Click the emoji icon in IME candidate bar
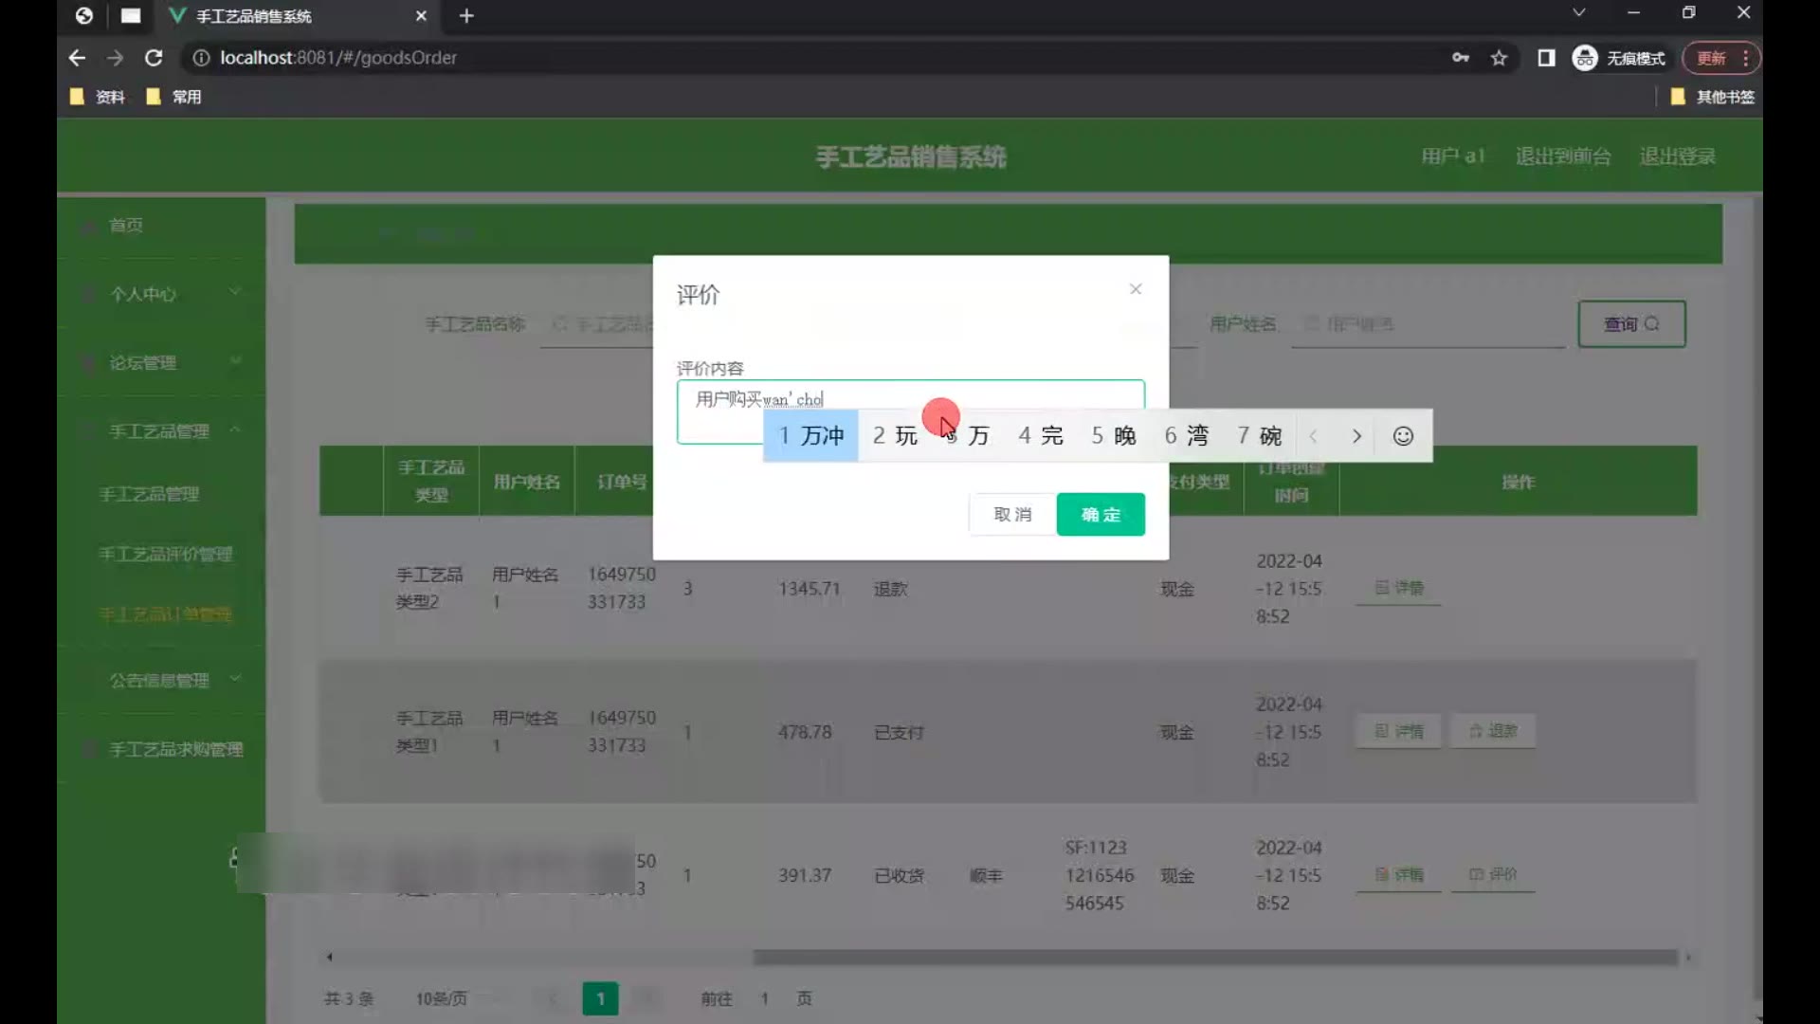Screen dimensions: 1820x1024 1403,435
